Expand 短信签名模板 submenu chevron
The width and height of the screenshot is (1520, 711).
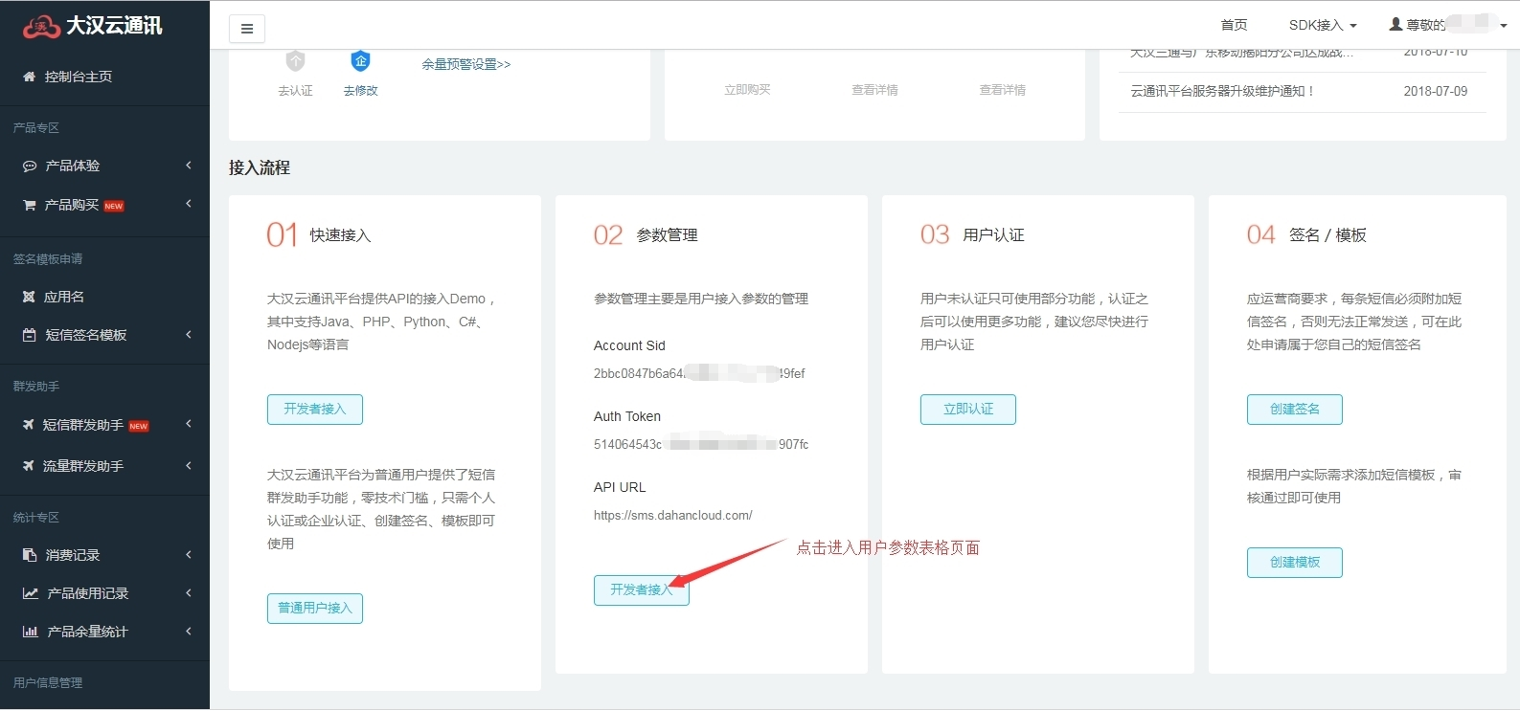point(189,335)
